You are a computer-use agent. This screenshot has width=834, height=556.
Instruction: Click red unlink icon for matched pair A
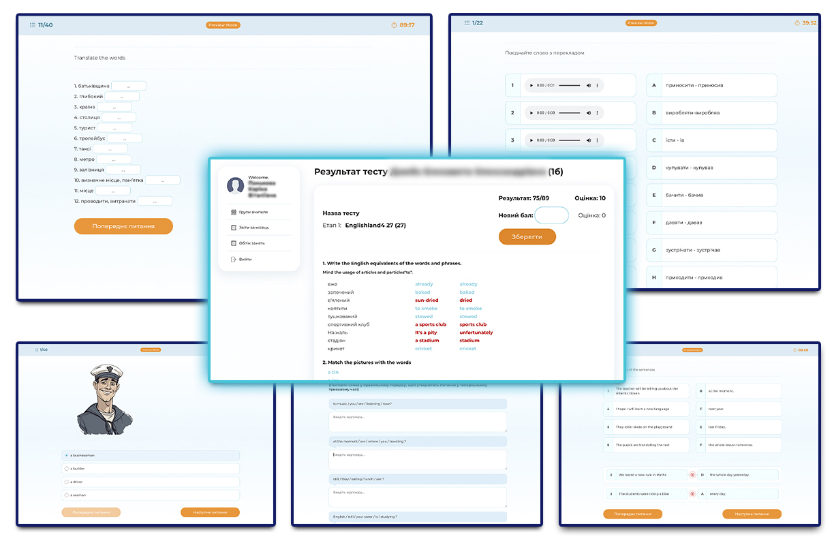pos(692,494)
